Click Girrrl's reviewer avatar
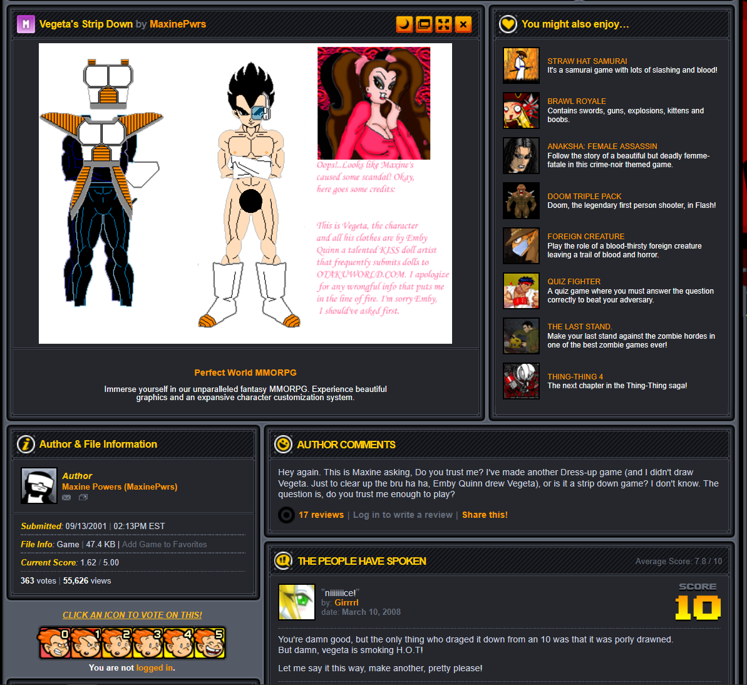The image size is (747, 685). [x=297, y=602]
